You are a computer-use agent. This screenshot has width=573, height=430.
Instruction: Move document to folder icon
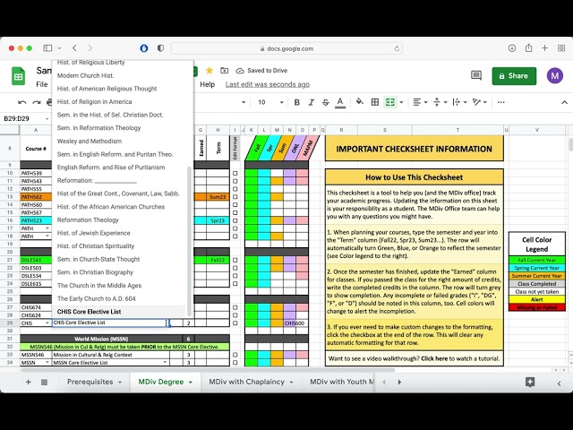(225, 70)
